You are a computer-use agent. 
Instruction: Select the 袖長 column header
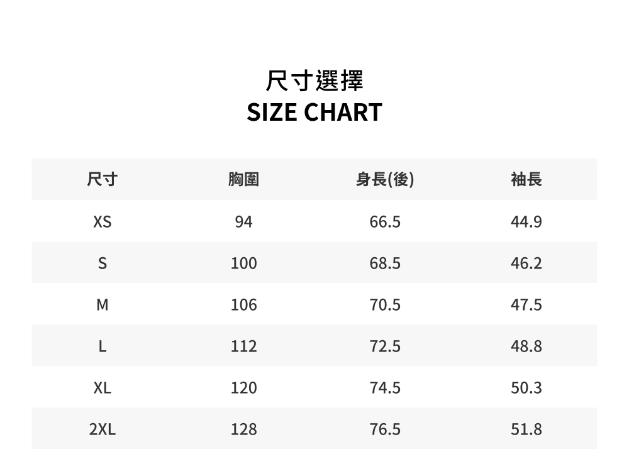pyautogui.click(x=526, y=179)
